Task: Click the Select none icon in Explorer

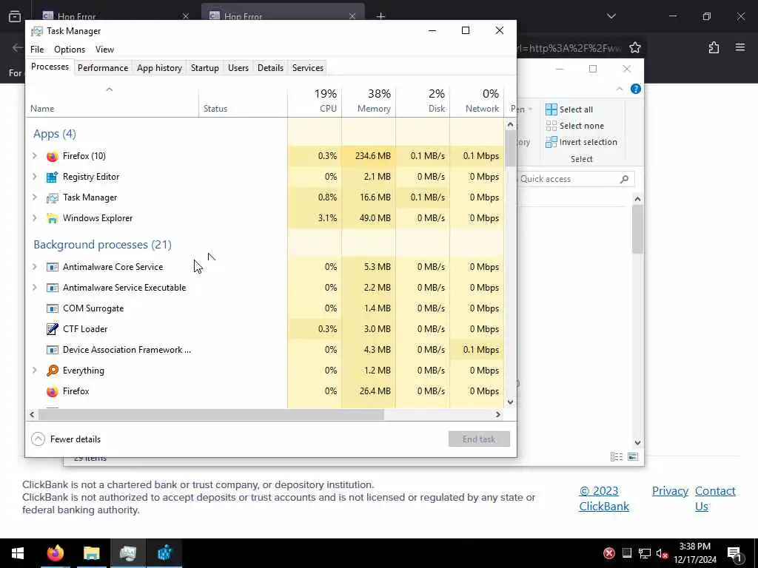Action: (551, 126)
